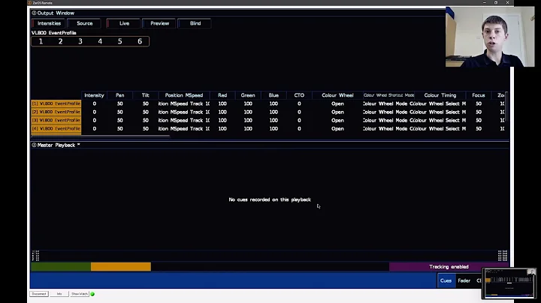Click the green connection status indicator
541x303 pixels.
[92, 294]
